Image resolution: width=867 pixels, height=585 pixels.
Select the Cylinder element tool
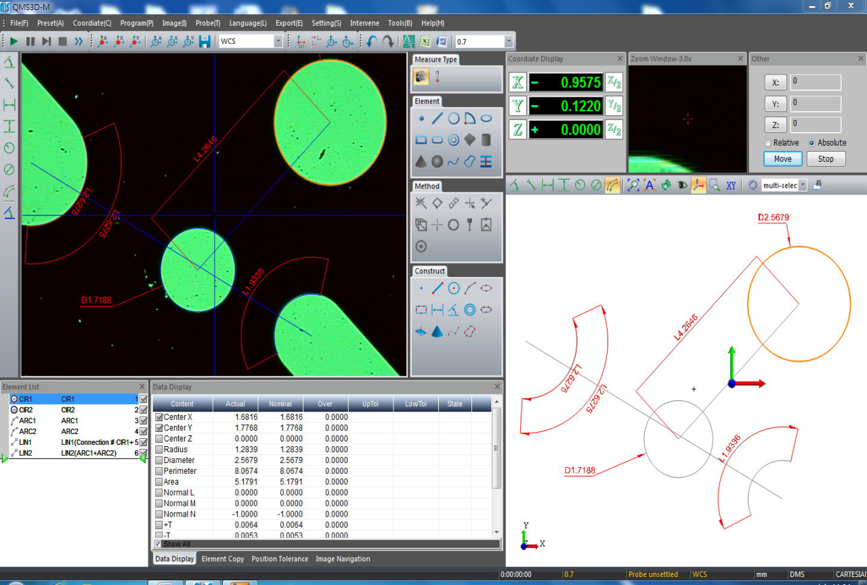click(x=486, y=140)
